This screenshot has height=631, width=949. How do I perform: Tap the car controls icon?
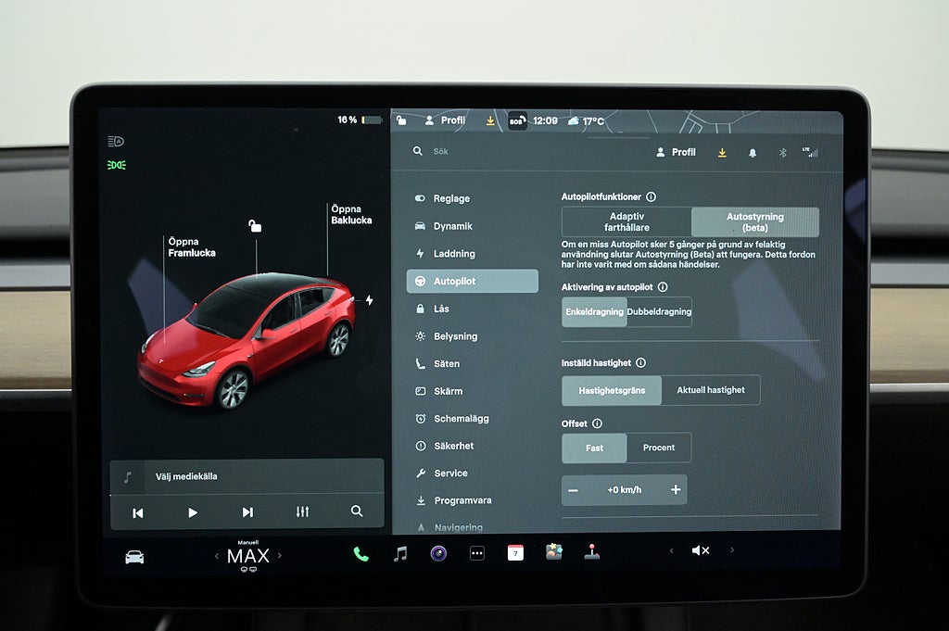coord(134,556)
